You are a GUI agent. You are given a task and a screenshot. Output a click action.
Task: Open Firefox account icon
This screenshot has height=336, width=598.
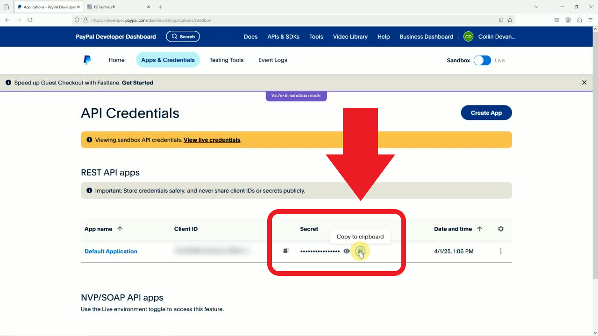tap(568, 20)
